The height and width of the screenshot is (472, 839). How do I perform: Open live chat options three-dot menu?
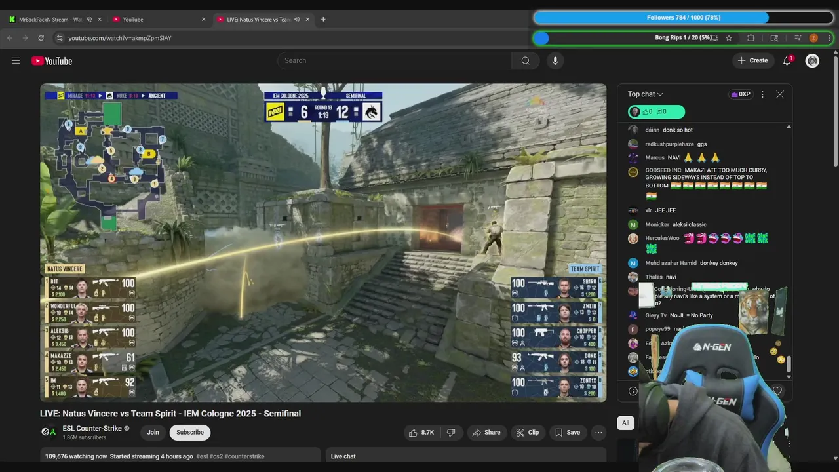(762, 94)
